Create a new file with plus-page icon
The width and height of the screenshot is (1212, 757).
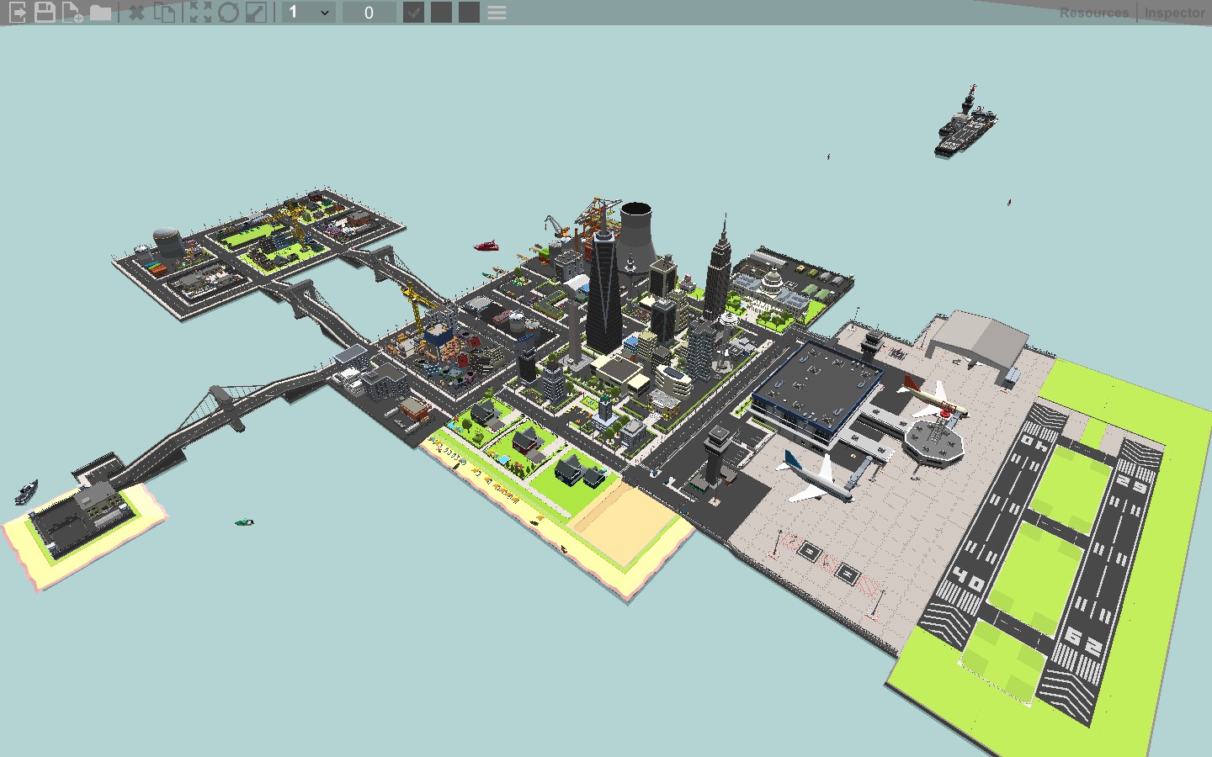[72, 13]
